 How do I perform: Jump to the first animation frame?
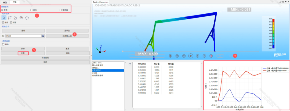(x=177, y=56)
